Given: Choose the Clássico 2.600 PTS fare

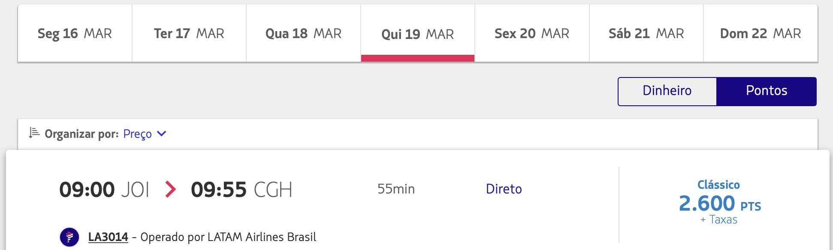Looking at the screenshot, I should [719, 202].
